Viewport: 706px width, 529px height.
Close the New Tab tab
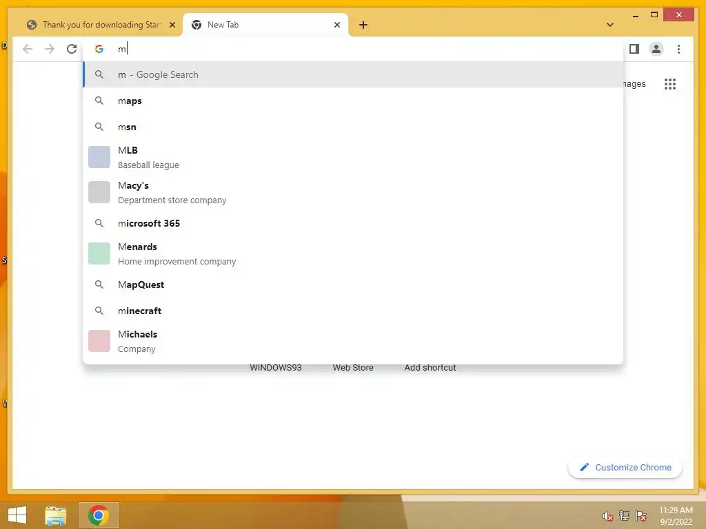[336, 25]
